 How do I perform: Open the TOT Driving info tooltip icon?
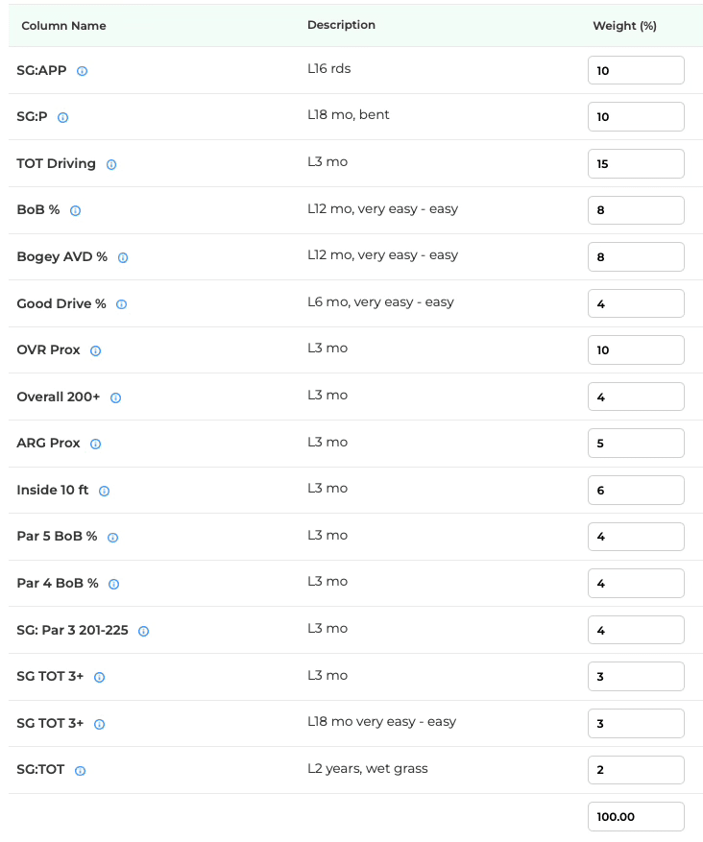click(111, 164)
